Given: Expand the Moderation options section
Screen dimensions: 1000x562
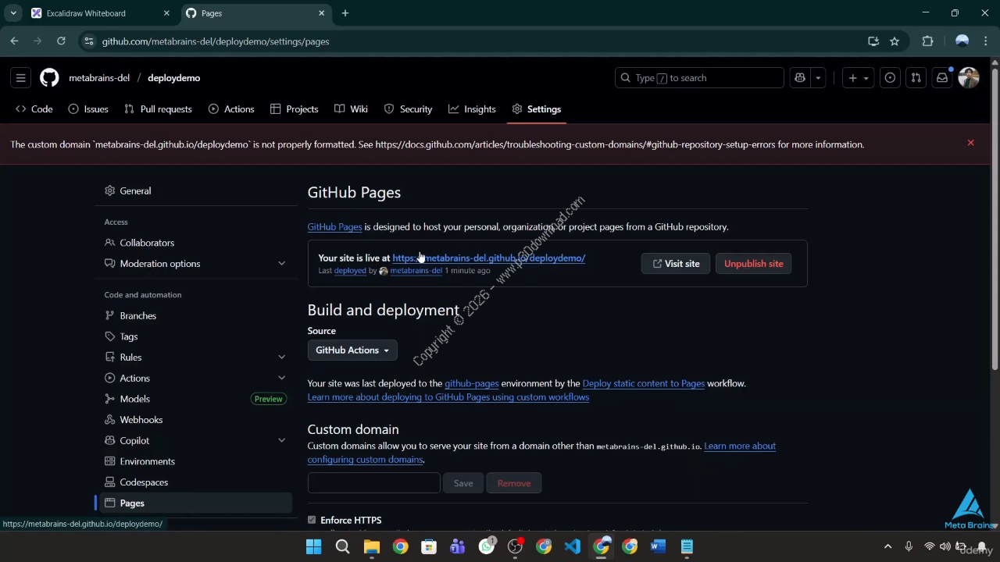Looking at the screenshot, I should [x=281, y=264].
